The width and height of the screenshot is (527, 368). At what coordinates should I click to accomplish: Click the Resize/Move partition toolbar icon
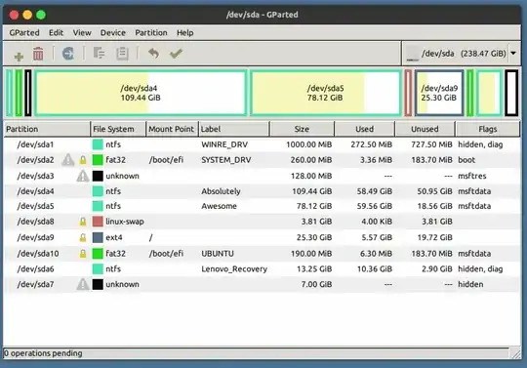pos(68,54)
